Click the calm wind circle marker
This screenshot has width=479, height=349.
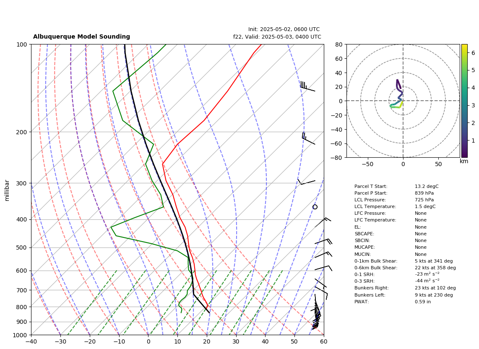[315, 207]
